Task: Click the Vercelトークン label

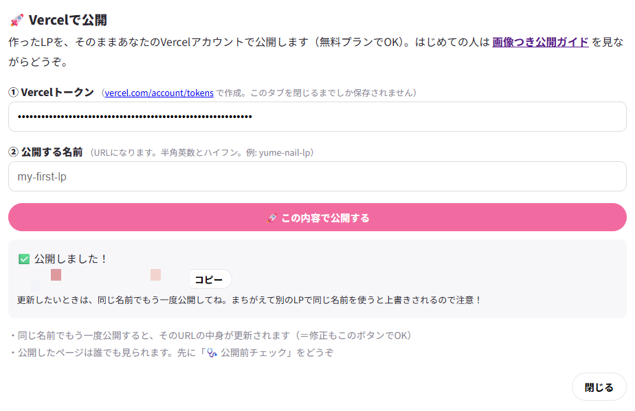Action: point(52,92)
